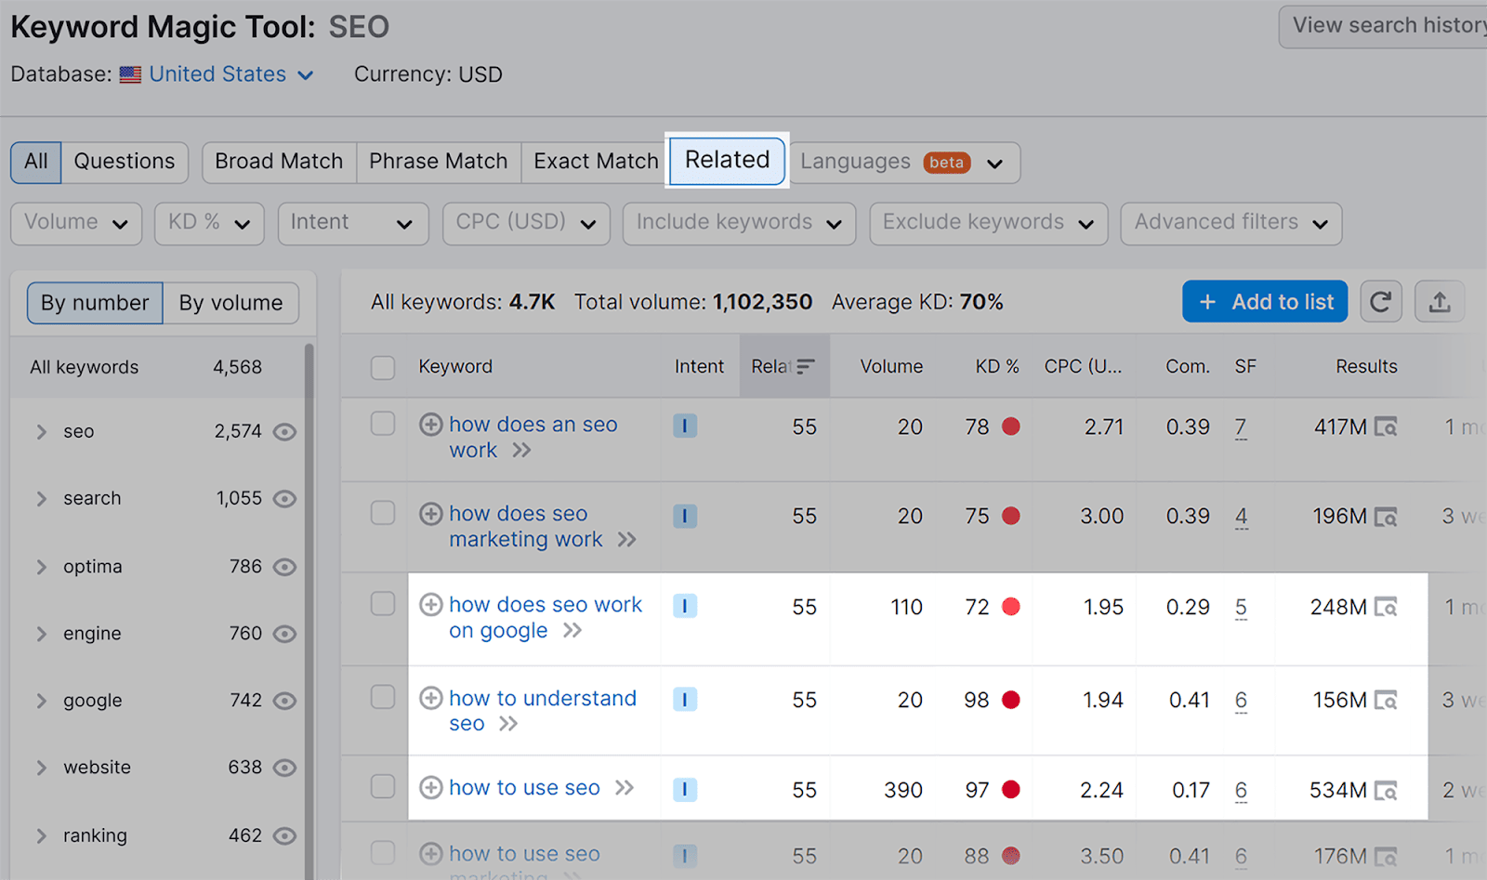Click the plus icon beside 'how to use seo'
The width and height of the screenshot is (1487, 880).
pos(430,787)
